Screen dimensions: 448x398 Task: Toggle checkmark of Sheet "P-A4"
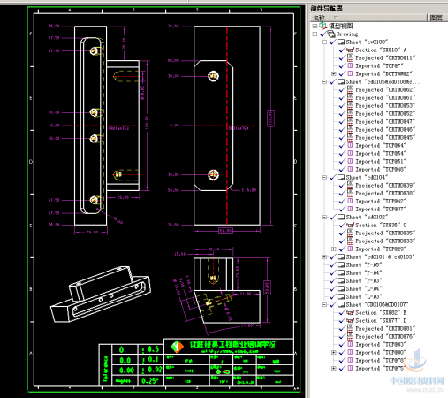[333, 272]
